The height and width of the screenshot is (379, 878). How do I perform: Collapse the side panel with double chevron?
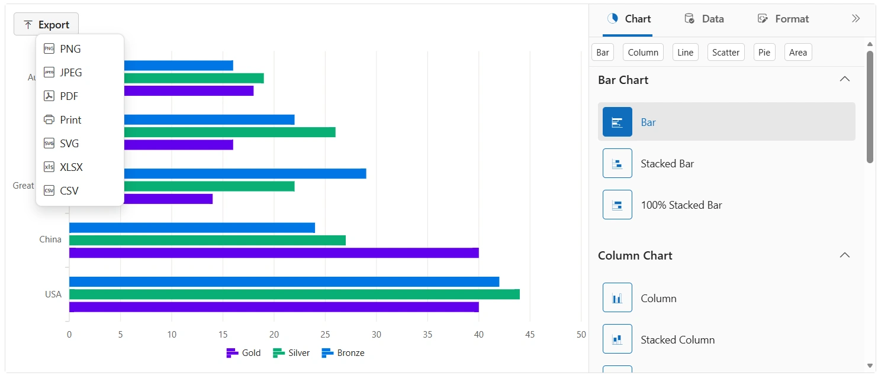856,19
